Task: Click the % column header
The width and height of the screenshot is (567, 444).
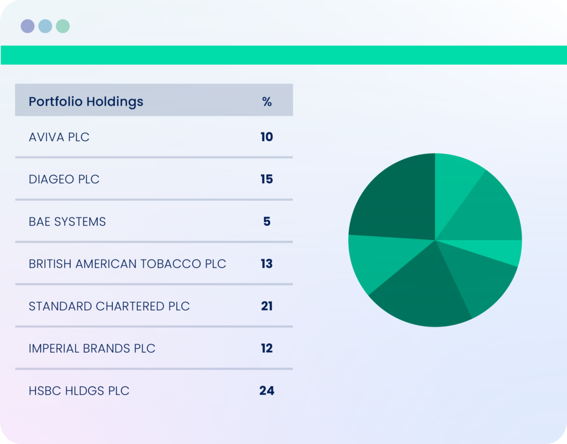Action: [x=267, y=102]
